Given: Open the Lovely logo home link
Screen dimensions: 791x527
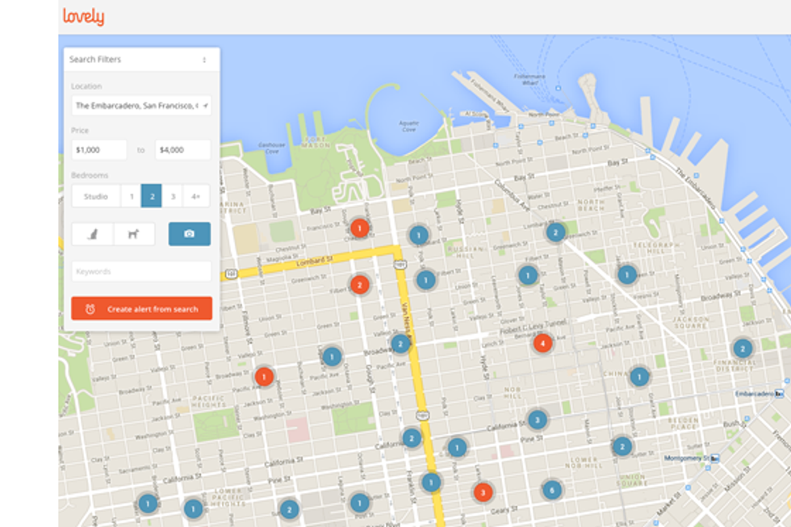Looking at the screenshot, I should point(83,17).
